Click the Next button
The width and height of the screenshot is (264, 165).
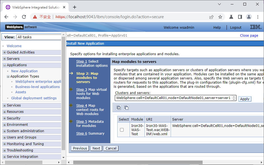coord(96,148)
